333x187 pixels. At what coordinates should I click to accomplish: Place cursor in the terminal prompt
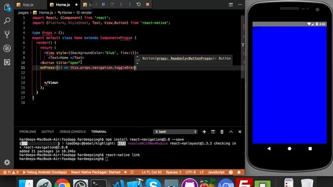click(x=107, y=159)
